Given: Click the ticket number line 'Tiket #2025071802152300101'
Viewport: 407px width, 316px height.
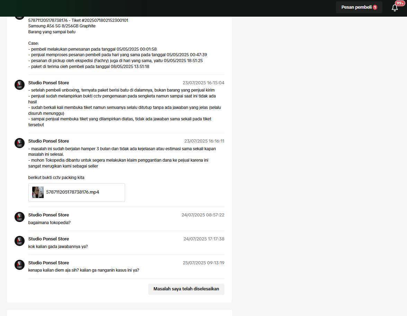Looking at the screenshot, I should click(x=100, y=20).
